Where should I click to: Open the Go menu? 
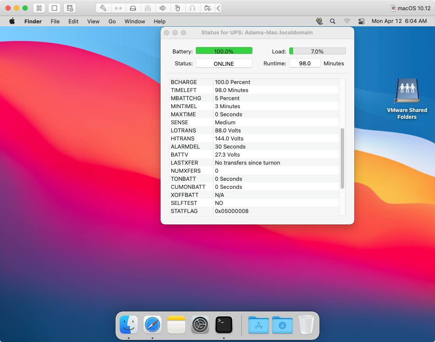click(x=112, y=21)
